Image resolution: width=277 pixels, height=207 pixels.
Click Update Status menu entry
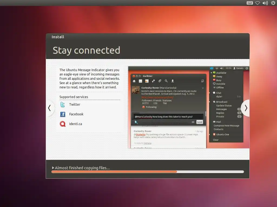pos(224,105)
